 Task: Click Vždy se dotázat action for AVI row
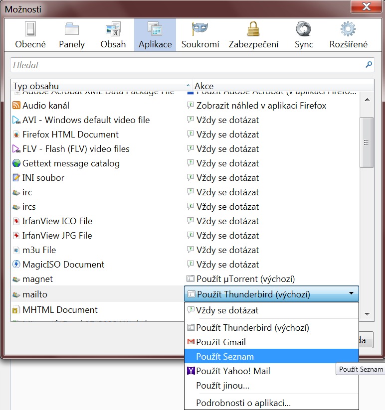click(223, 120)
